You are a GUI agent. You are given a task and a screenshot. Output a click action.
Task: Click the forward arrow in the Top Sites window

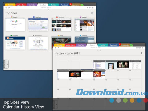pyautogui.click(x=9, y=8)
